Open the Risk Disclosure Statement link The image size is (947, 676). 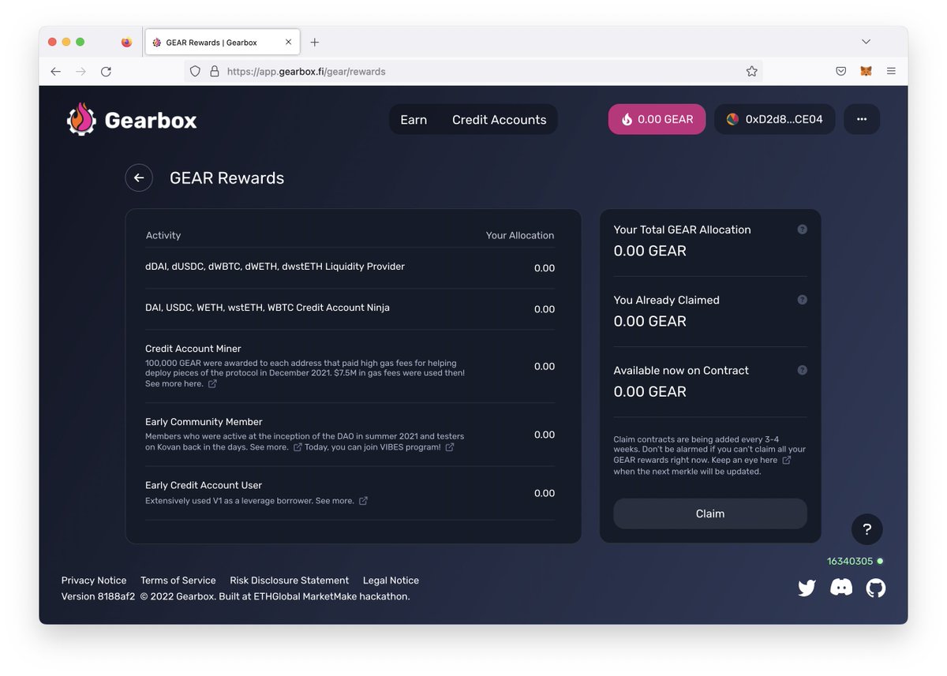tap(289, 581)
